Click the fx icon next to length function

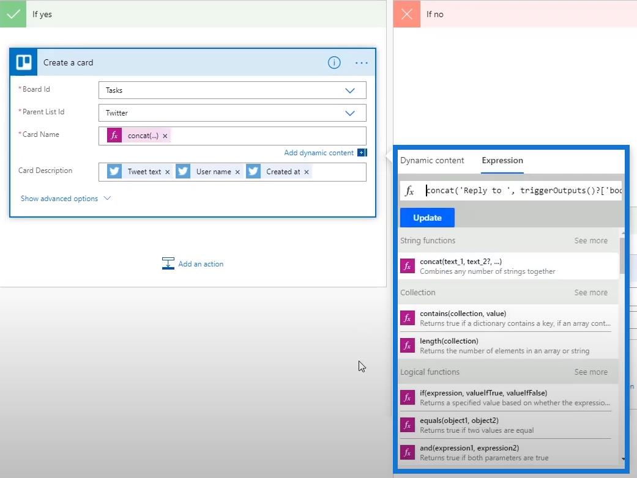[x=408, y=346]
